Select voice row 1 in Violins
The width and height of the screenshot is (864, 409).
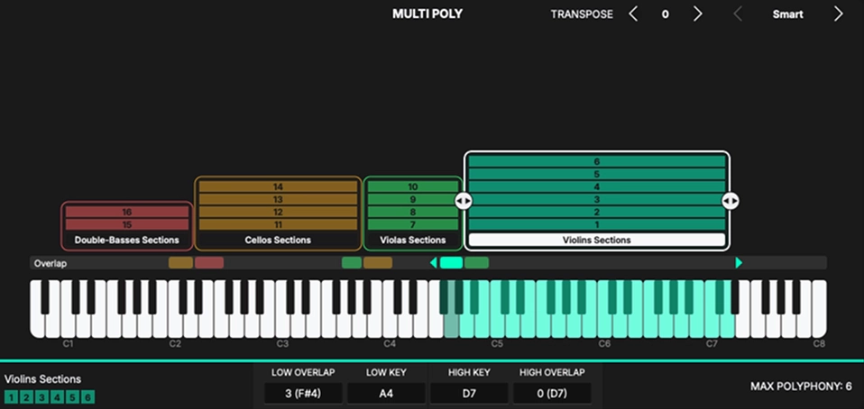pyautogui.click(x=597, y=224)
